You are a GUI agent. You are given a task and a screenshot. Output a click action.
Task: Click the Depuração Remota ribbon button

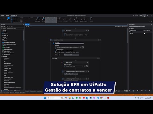[76, 19]
